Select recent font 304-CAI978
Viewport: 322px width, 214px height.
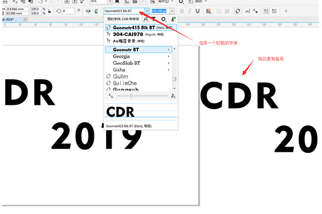pos(141,34)
